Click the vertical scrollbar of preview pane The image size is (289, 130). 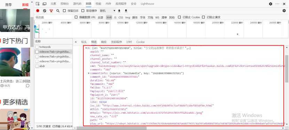point(287,69)
